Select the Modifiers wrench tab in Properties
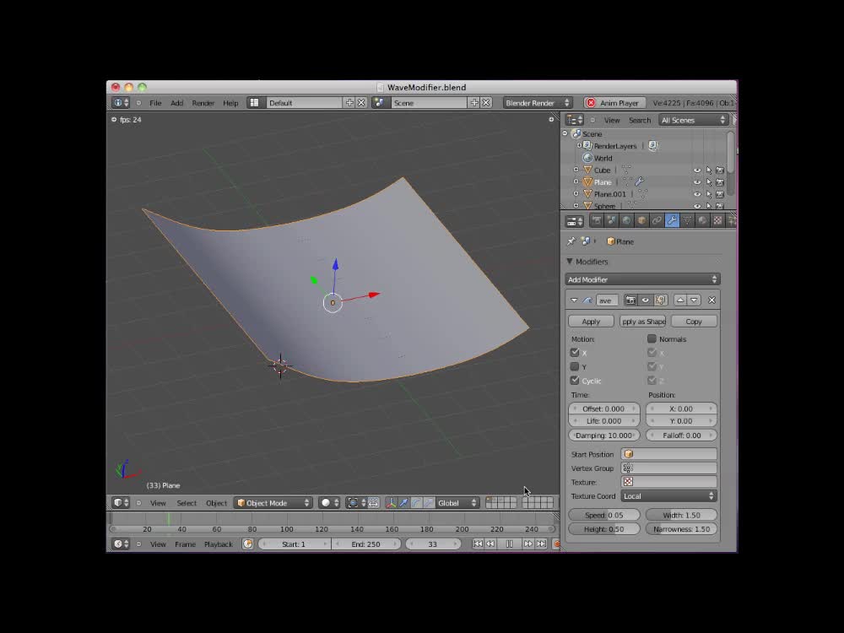Screen dimensions: 844x633 pyautogui.click(x=671, y=220)
